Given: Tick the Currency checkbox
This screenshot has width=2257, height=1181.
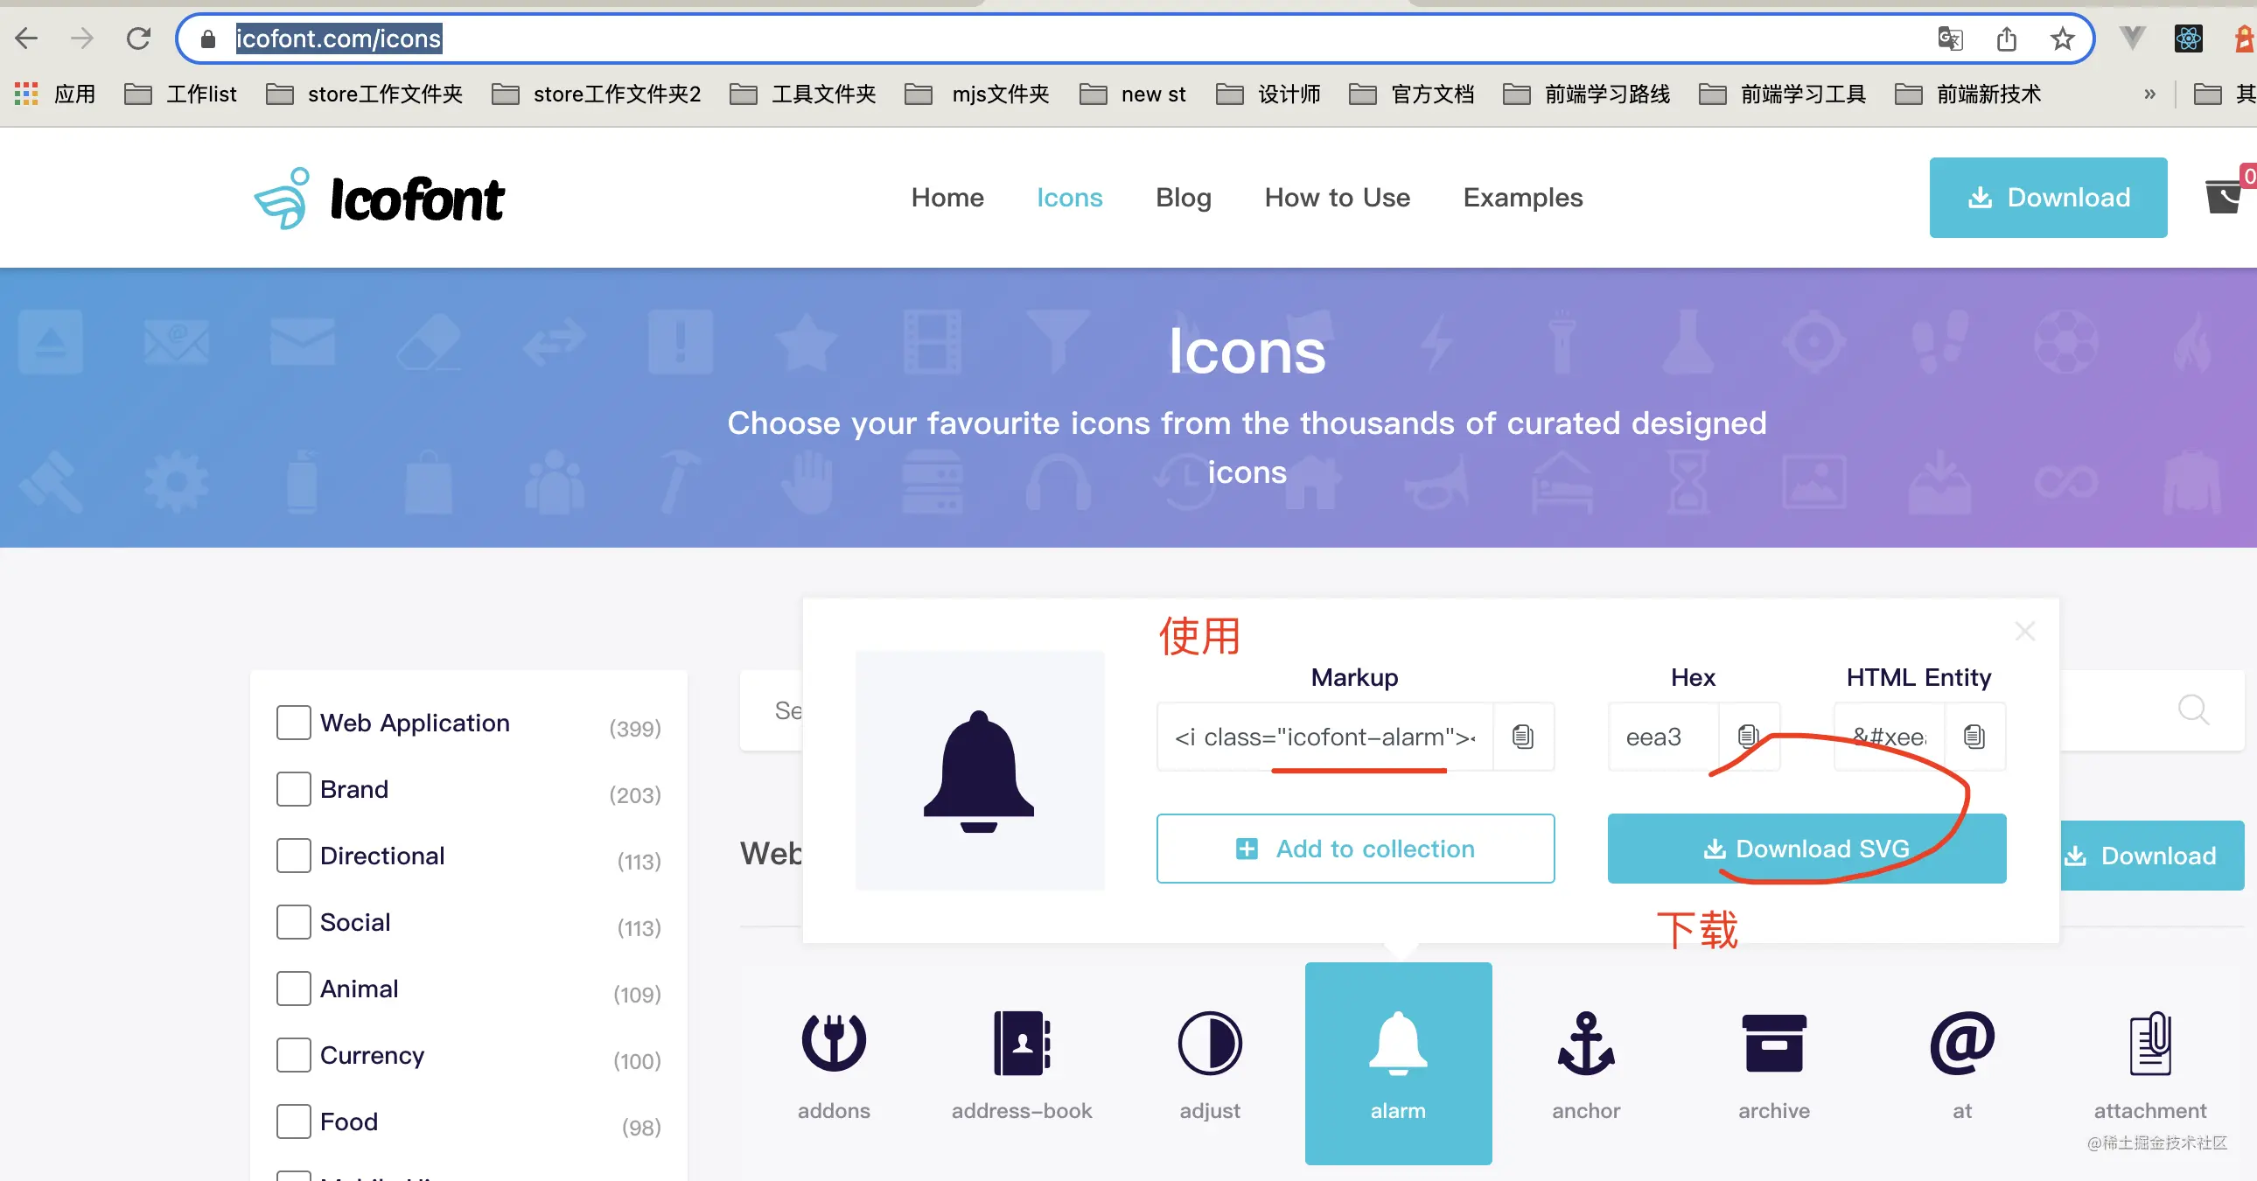Looking at the screenshot, I should pyautogui.click(x=294, y=1055).
